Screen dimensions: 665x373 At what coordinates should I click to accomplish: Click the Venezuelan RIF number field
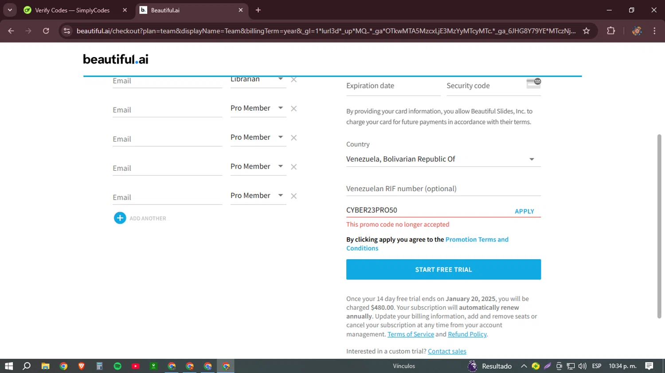443,189
